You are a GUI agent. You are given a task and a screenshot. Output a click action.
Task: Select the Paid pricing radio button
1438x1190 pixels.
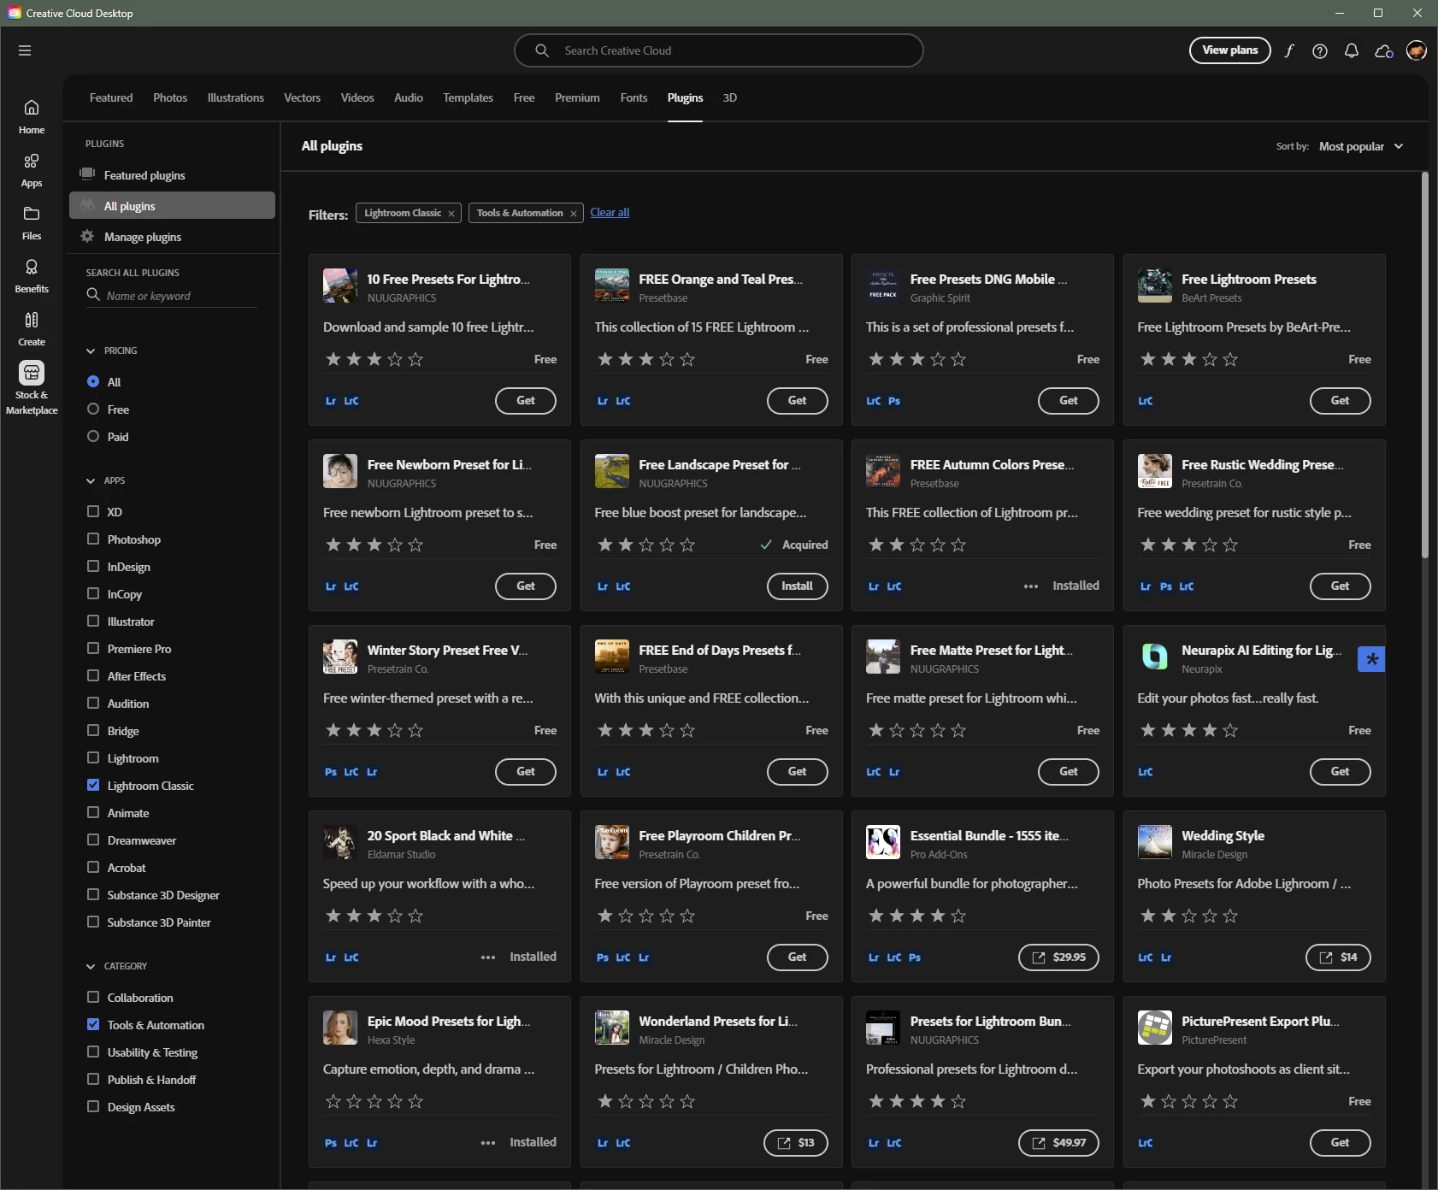point(93,437)
